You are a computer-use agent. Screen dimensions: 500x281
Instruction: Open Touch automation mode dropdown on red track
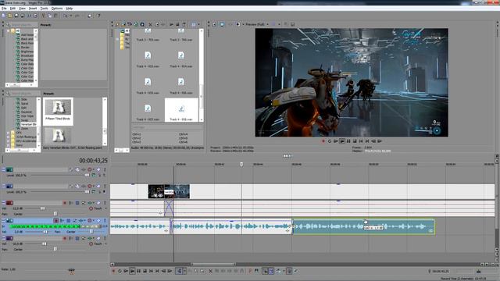coord(106,208)
